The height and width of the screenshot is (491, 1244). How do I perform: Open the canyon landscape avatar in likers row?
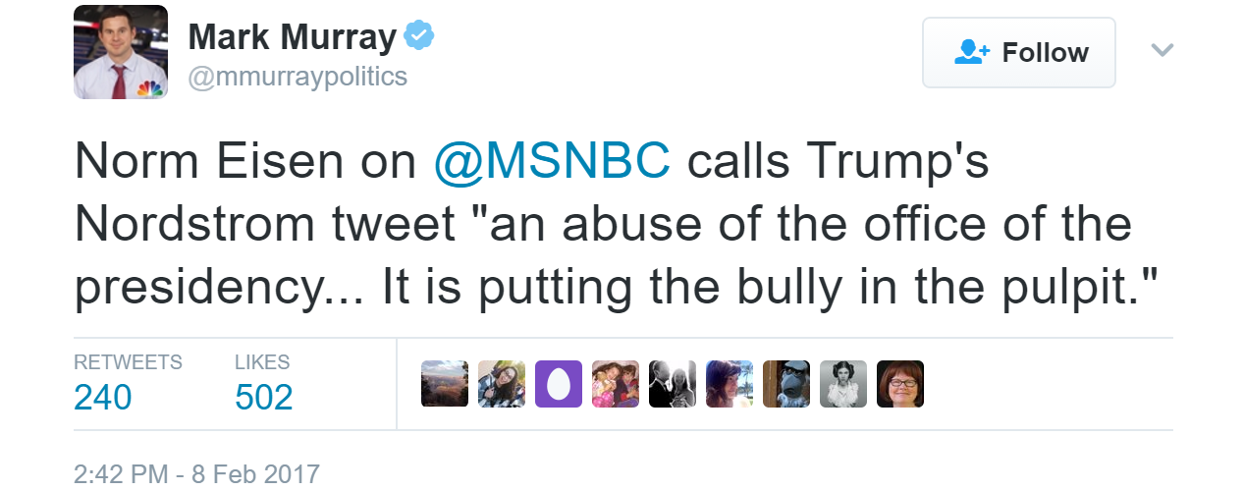(x=445, y=384)
